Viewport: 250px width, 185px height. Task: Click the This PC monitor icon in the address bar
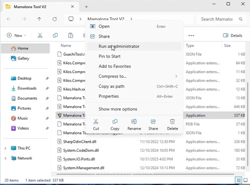click(71, 19)
